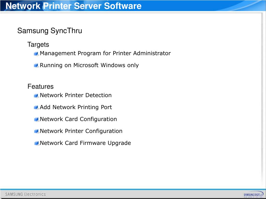Click the cube bullet before 'Network Card Firmware Upgrade'

click(36, 143)
